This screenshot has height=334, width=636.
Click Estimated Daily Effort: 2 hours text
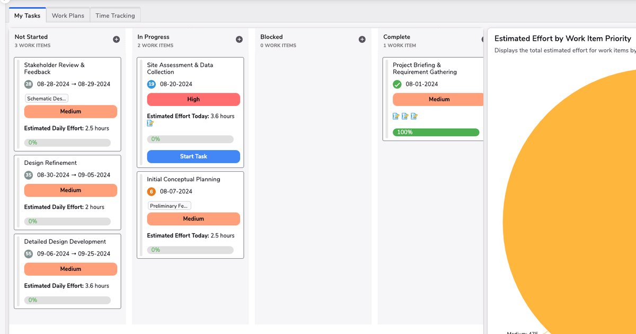click(64, 207)
